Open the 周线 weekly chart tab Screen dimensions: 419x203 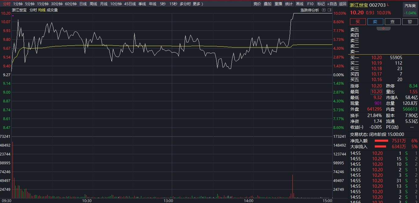pyautogui.click(x=93, y=4)
